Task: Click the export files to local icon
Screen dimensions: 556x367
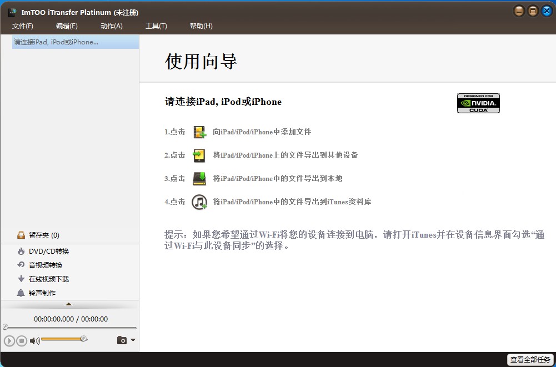Action: 199,179
